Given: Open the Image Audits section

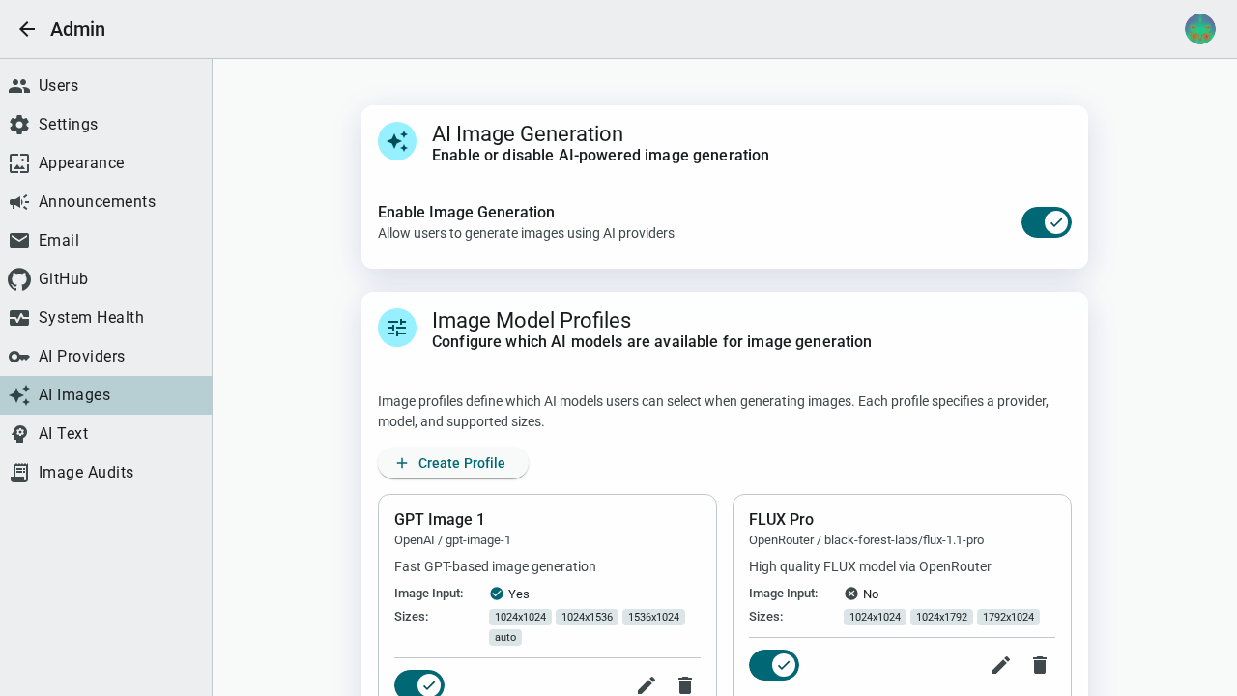Looking at the screenshot, I should [x=105, y=473].
